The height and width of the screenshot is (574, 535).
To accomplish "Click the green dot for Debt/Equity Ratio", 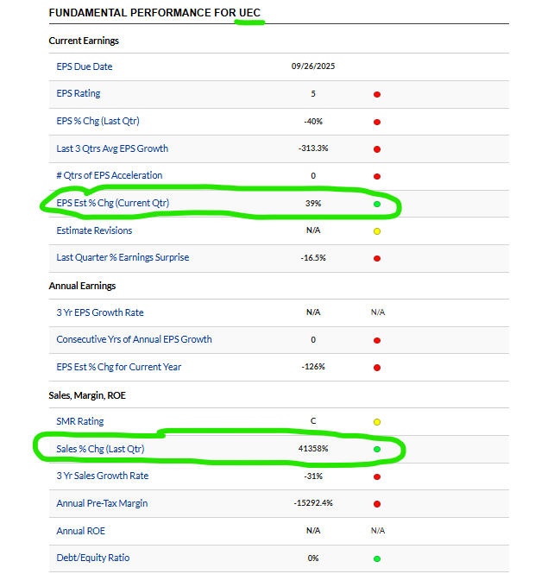I will (x=376, y=558).
